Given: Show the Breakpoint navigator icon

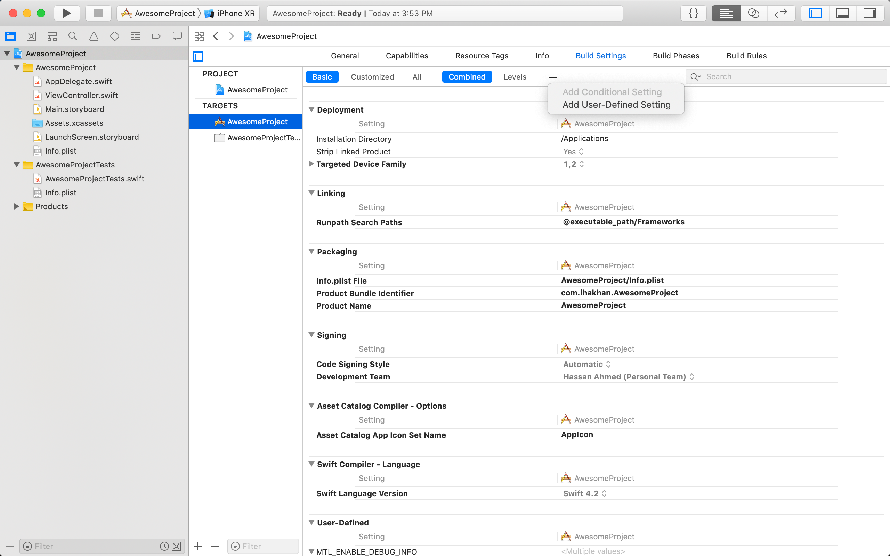Looking at the screenshot, I should point(156,36).
